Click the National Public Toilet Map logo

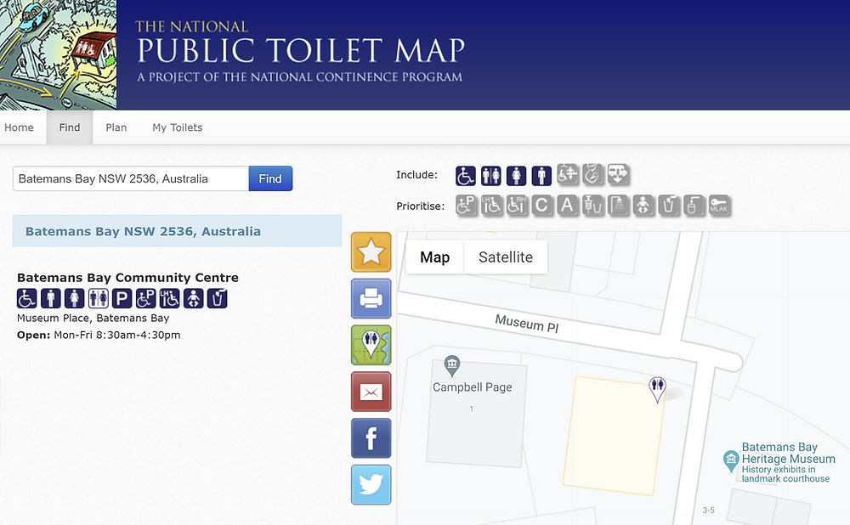pos(300,52)
